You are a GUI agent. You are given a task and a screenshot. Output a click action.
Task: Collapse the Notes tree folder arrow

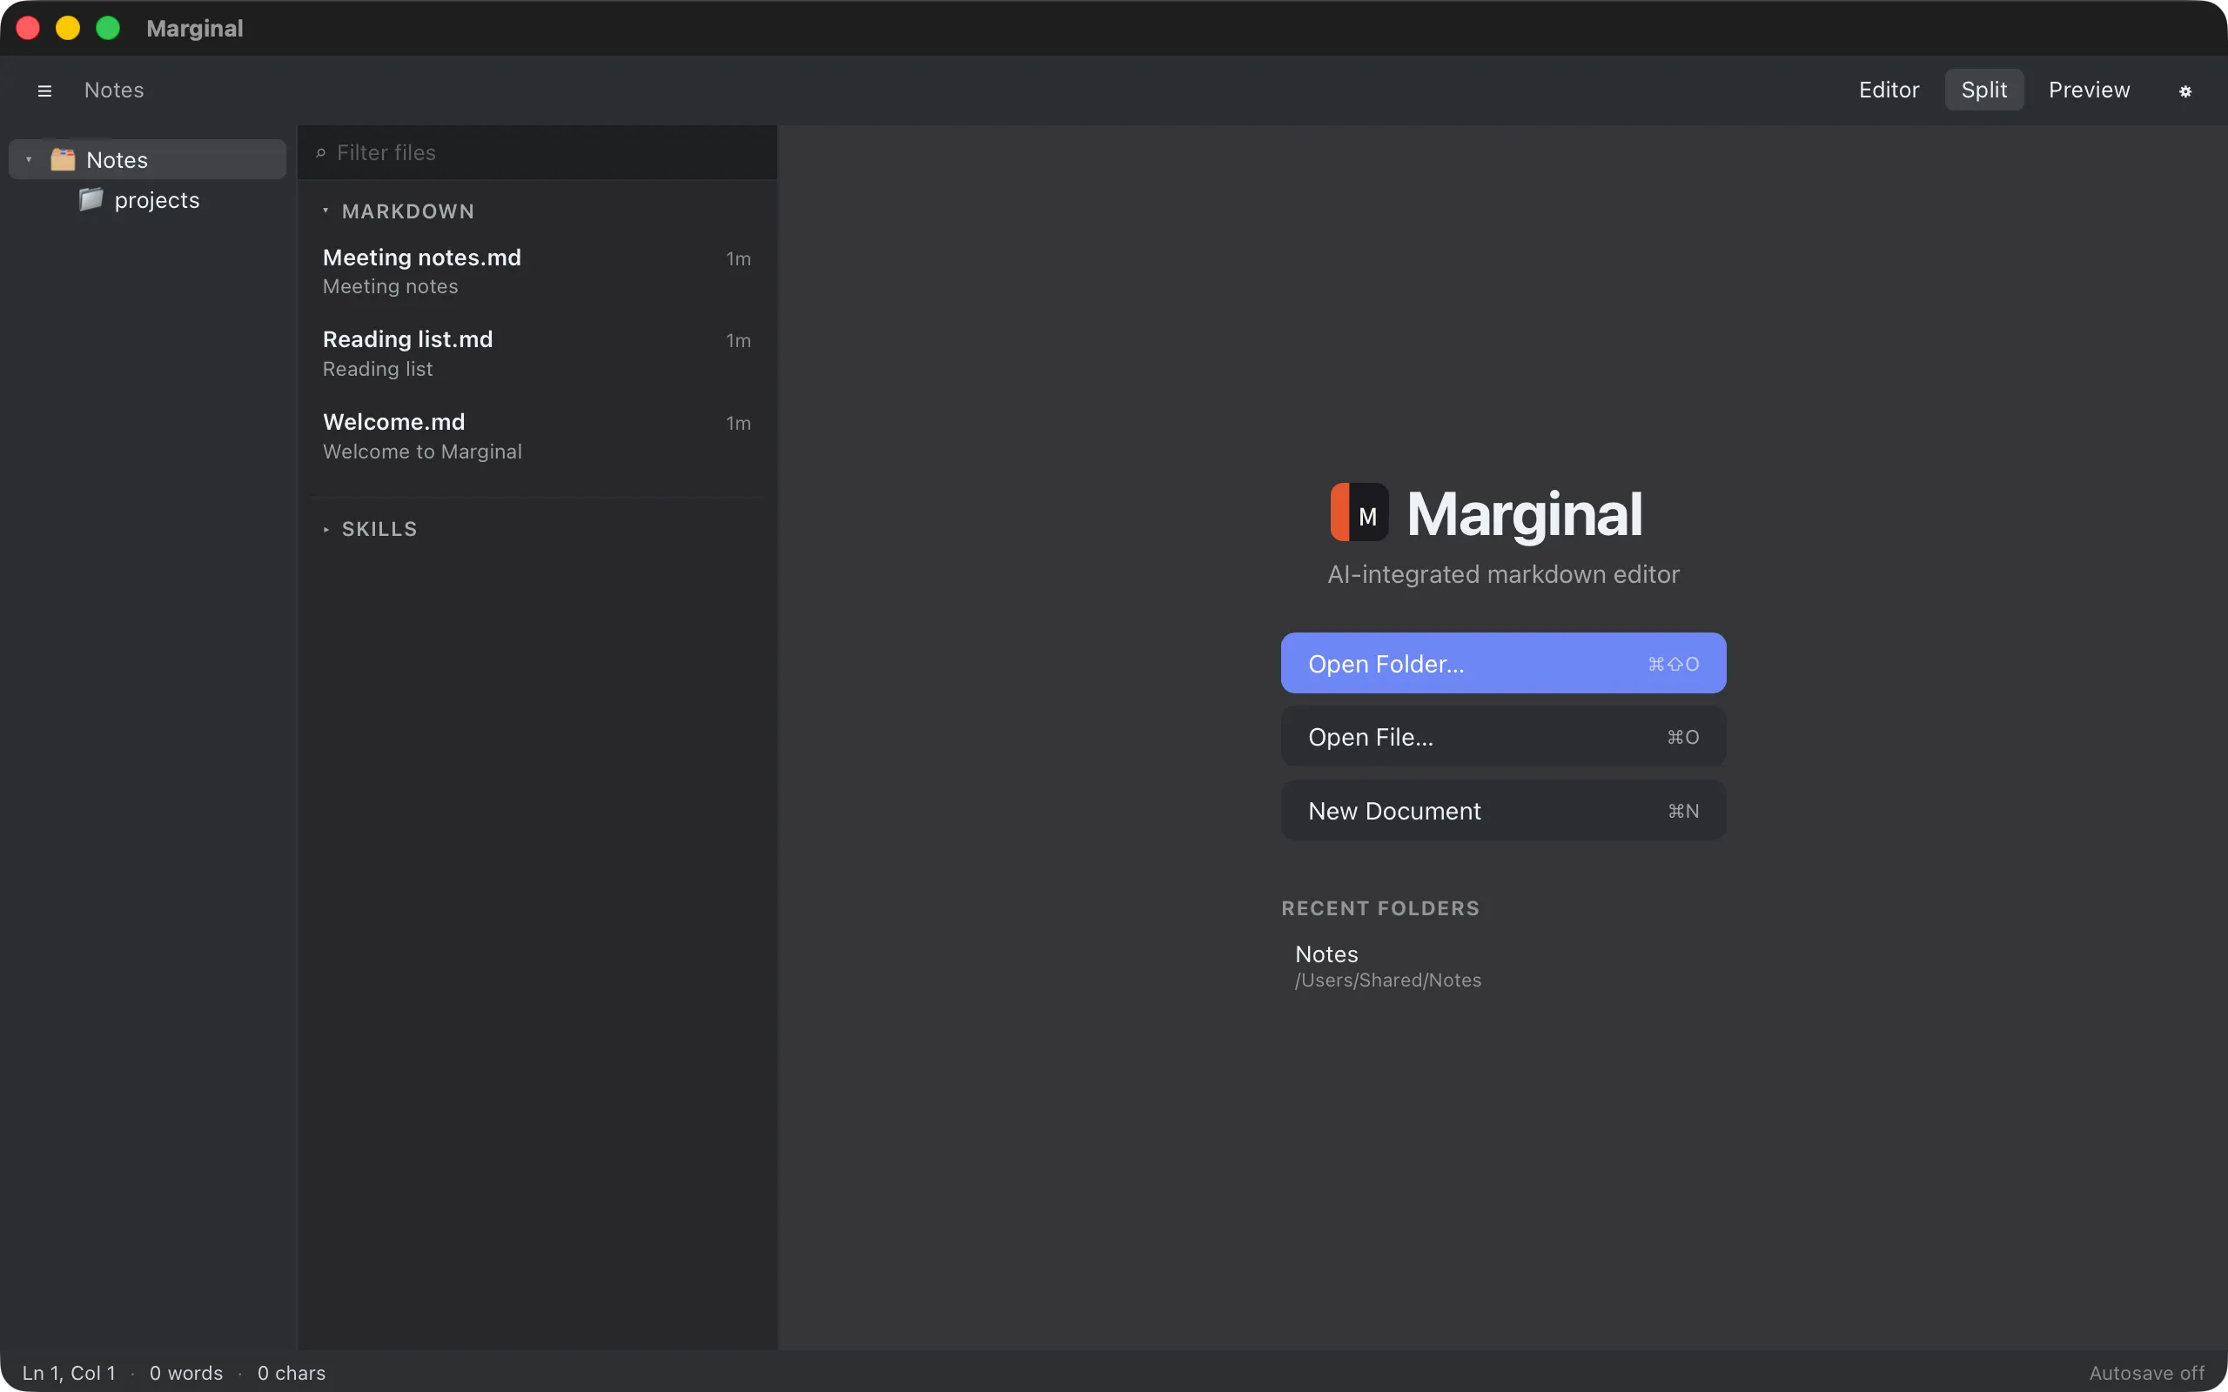(29, 159)
